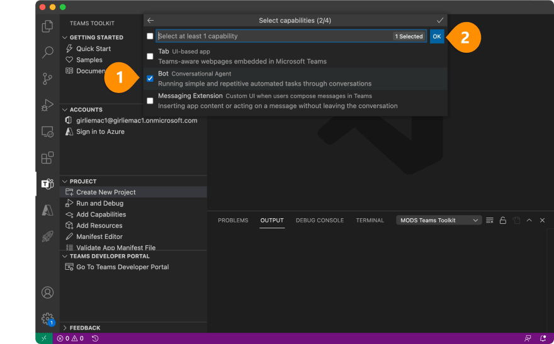Screen dimensions: 554x344
Task: Open the Azure view icon
Action: [x=47, y=210]
